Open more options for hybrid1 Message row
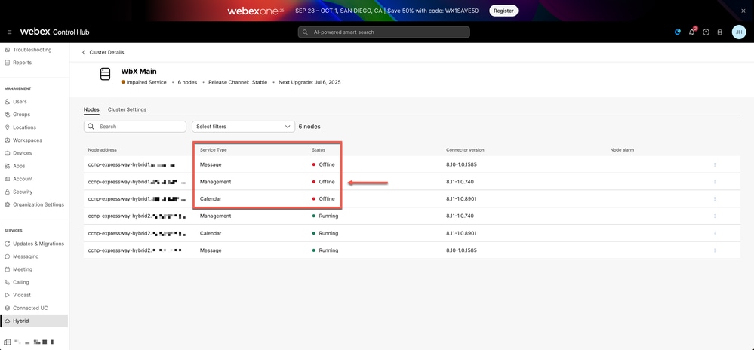Image resolution: width=754 pixels, height=350 pixels. (715, 164)
